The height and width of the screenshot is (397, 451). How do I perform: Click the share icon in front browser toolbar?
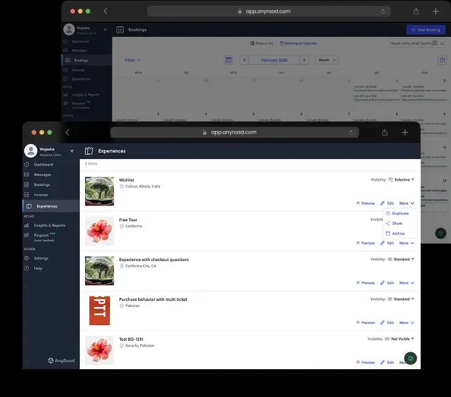(385, 132)
